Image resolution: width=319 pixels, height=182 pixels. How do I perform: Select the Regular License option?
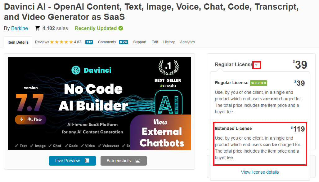pyautogui.click(x=260, y=97)
